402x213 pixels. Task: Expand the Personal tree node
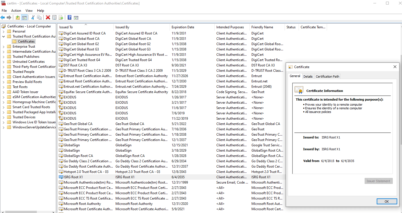click(3, 31)
